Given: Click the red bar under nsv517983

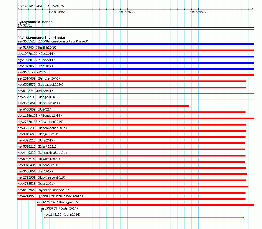Looking at the screenshot, I should click(x=135, y=50).
